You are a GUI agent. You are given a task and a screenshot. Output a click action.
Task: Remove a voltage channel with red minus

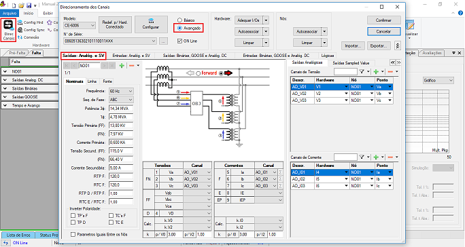click(390, 71)
